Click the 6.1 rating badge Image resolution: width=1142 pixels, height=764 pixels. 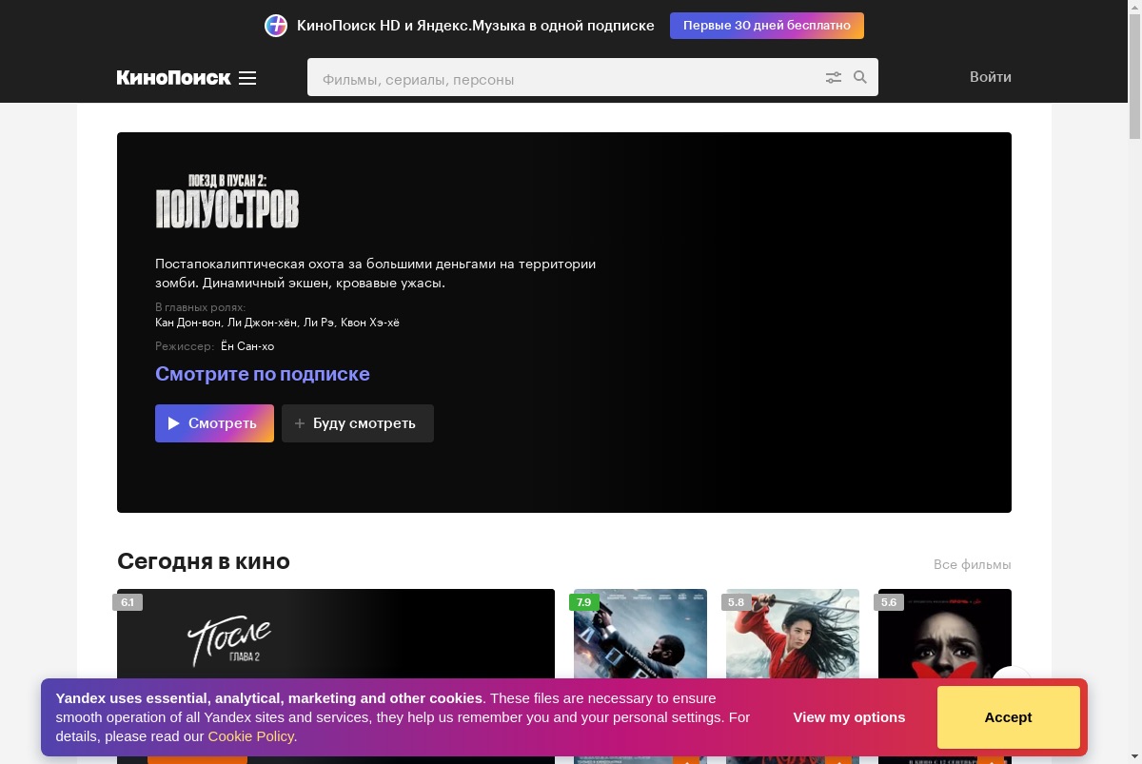click(128, 602)
